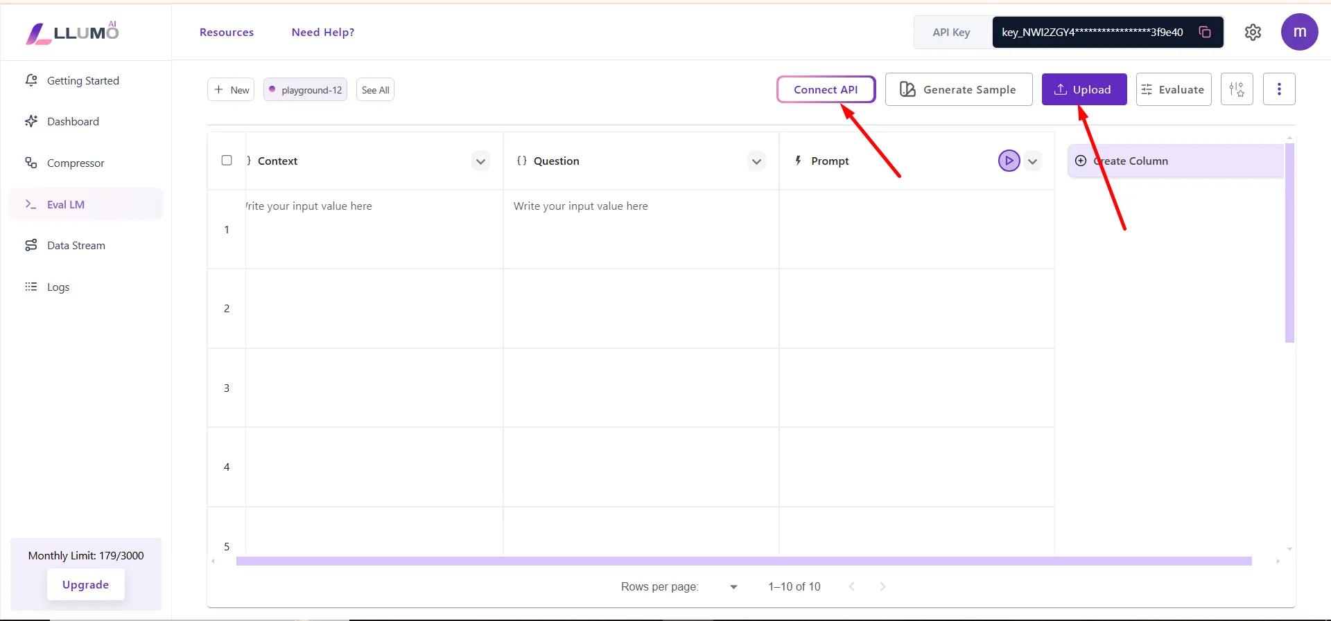Click See All playgrounds
This screenshot has width=1331, height=621.
pos(375,89)
